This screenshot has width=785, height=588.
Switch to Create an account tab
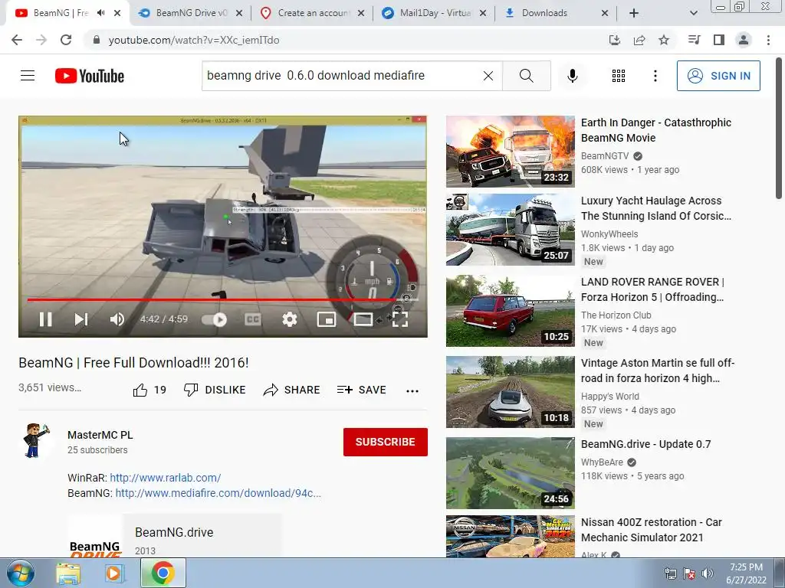pos(313,13)
